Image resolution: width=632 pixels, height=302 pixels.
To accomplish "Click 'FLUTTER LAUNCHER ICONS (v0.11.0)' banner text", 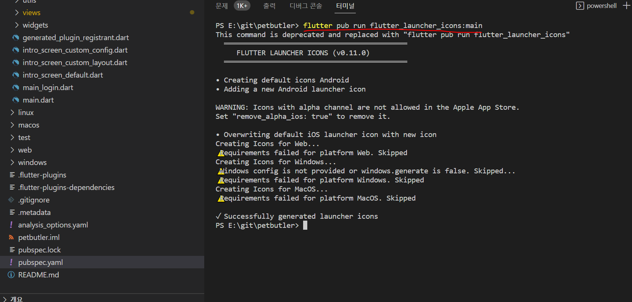I will (303, 53).
